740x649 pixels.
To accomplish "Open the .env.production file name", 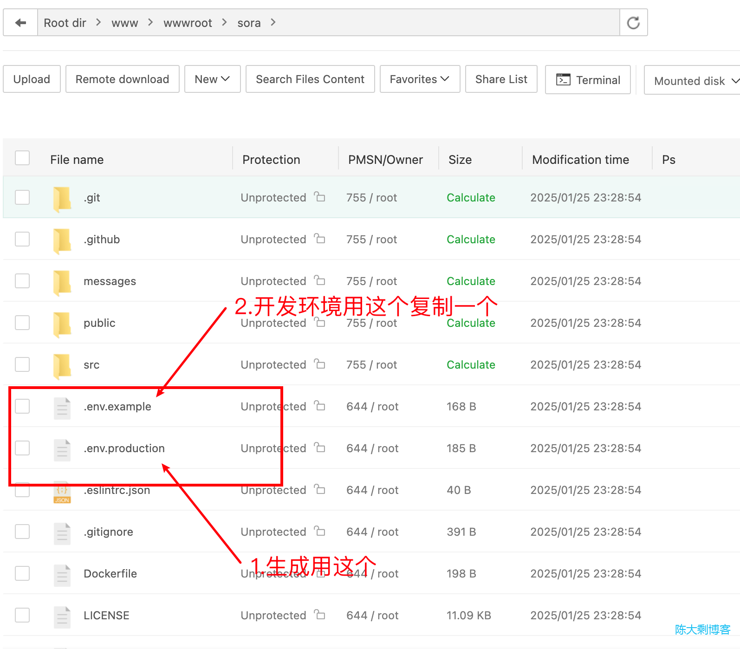I will [x=124, y=448].
